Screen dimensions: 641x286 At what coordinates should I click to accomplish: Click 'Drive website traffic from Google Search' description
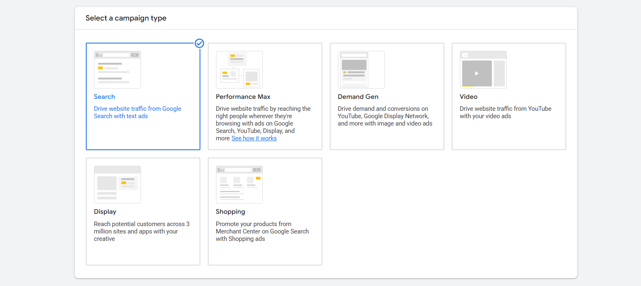coord(138,112)
